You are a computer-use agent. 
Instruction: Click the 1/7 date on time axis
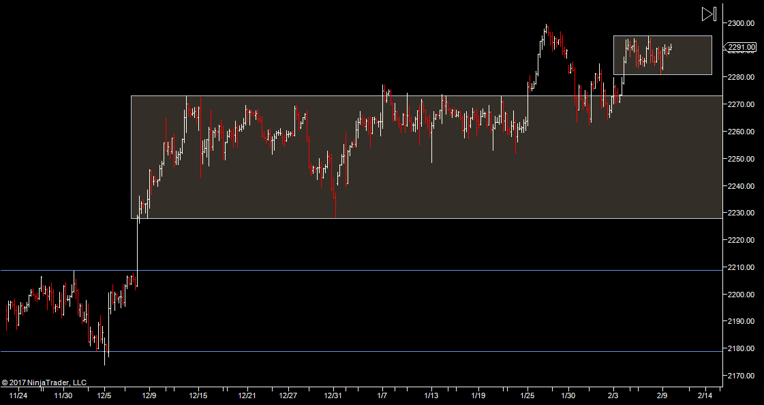click(x=382, y=395)
